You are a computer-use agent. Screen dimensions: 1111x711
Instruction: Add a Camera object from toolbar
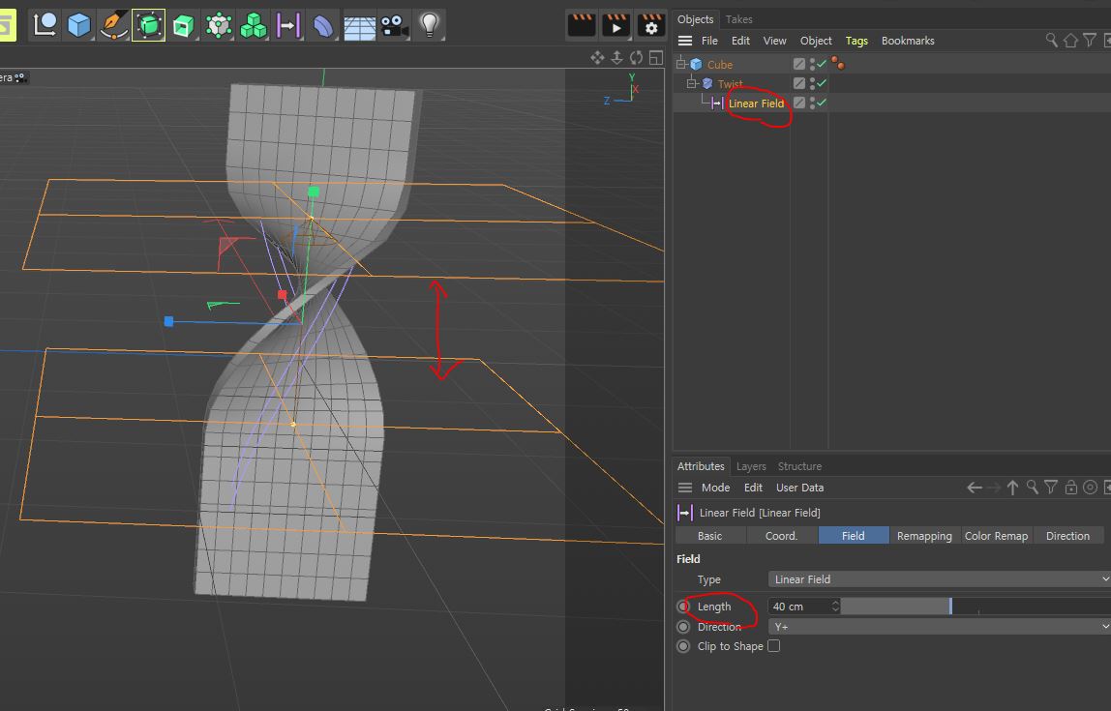pyautogui.click(x=395, y=25)
